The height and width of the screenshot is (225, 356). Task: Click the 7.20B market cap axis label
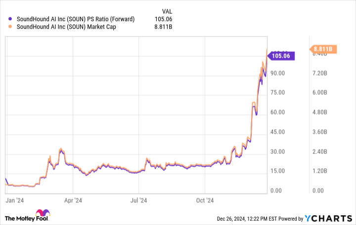pyautogui.click(x=320, y=73)
